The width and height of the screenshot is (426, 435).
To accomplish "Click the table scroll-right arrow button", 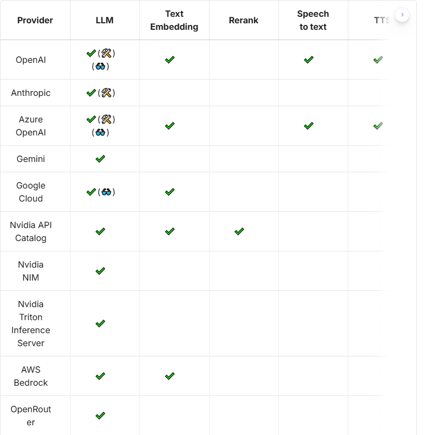I will click(402, 15).
